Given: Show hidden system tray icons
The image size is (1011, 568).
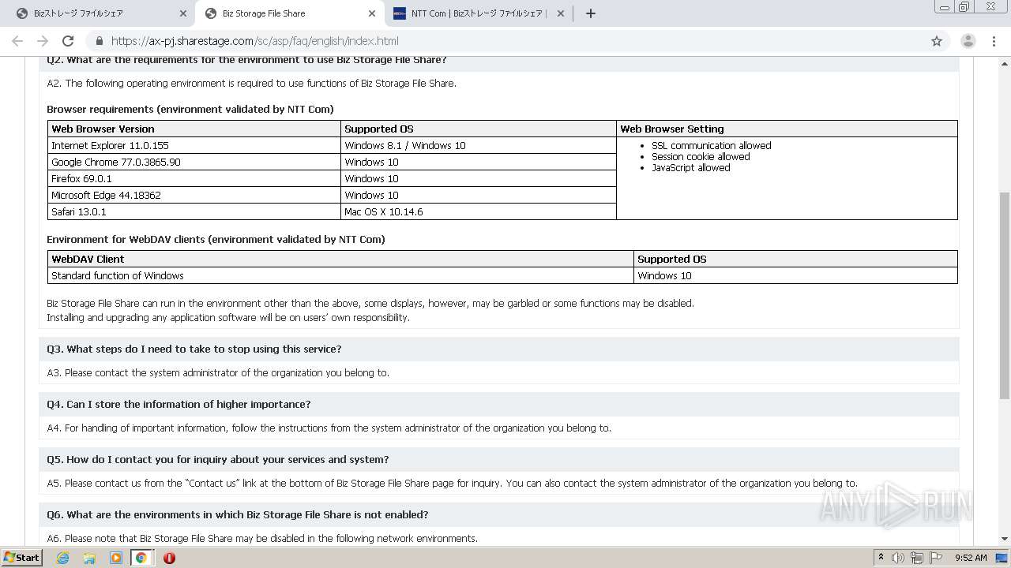Looking at the screenshot, I should tap(881, 558).
